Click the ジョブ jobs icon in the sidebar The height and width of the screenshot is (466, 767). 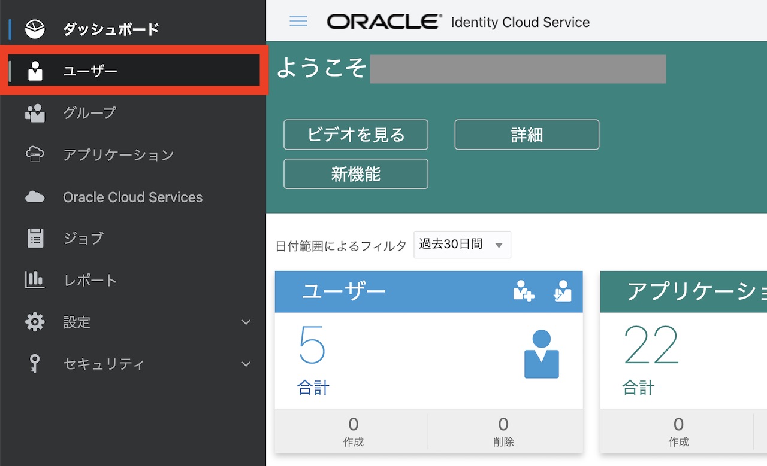(35, 238)
